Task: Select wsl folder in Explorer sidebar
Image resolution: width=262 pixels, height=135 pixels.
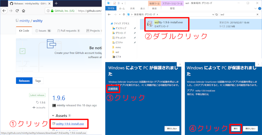Action: (x=116, y=52)
